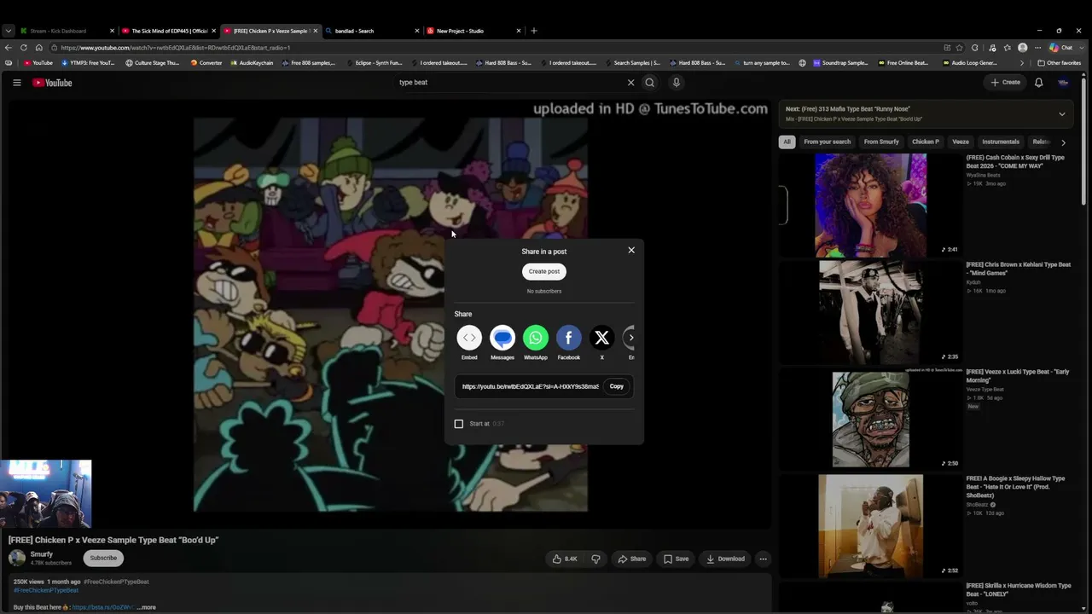Image resolution: width=1092 pixels, height=614 pixels.
Task: Open the video's more actions menu
Action: [x=763, y=559]
